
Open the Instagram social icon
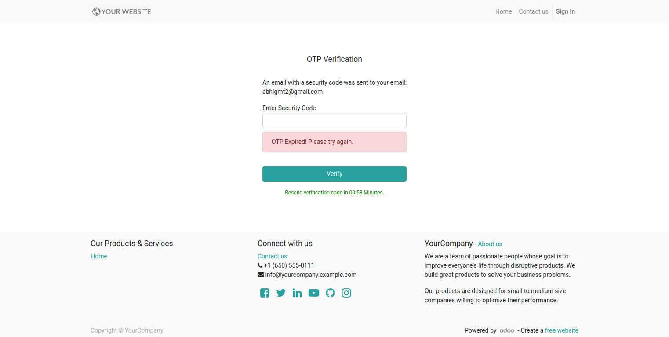(x=346, y=293)
